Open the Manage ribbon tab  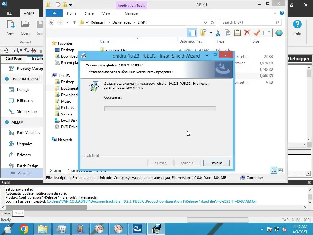131,13
